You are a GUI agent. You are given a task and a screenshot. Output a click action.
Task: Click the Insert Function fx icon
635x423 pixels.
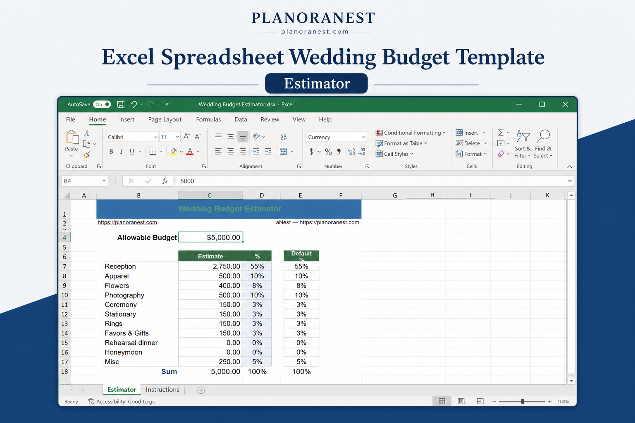pyautogui.click(x=165, y=181)
